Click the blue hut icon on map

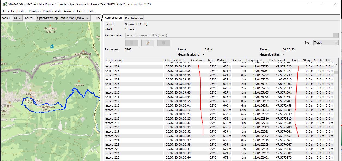(x=52, y=46)
